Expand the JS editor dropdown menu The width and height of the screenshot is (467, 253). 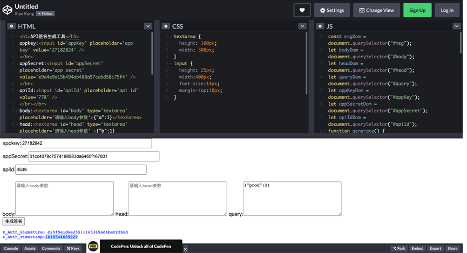(456, 26)
